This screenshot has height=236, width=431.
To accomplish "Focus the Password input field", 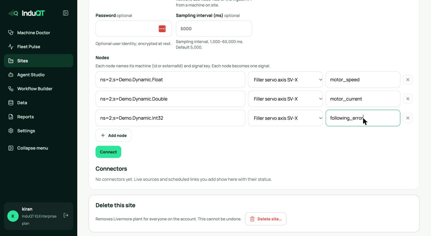I will 134,29.
